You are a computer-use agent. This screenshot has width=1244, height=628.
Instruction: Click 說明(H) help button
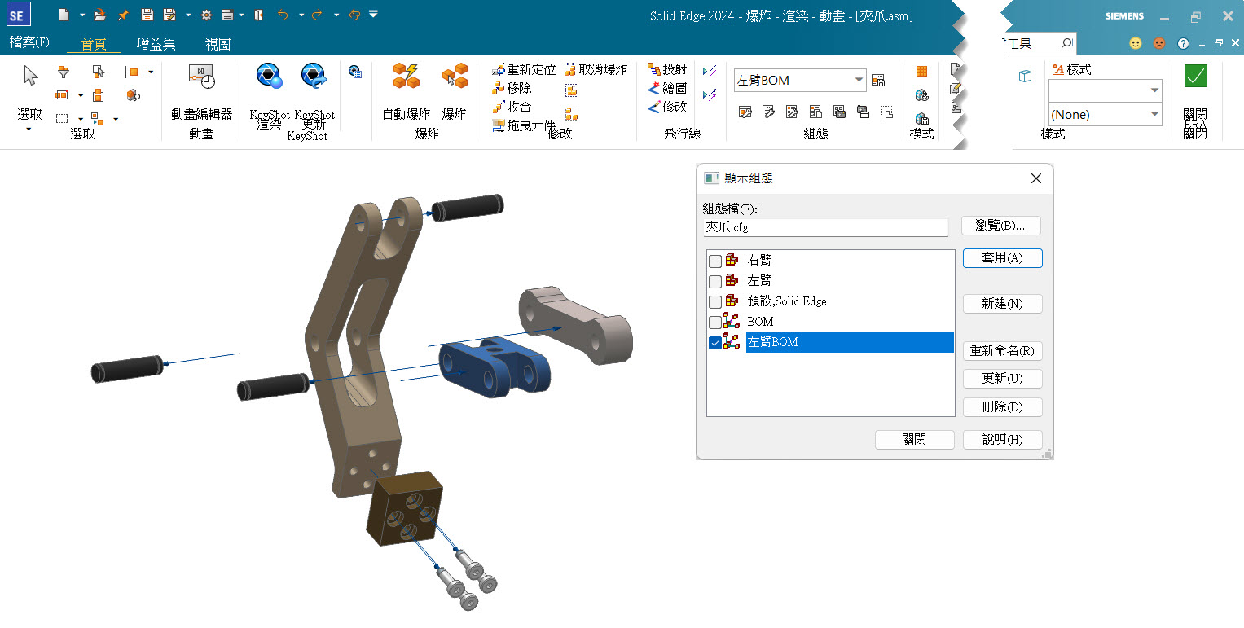[1002, 440]
